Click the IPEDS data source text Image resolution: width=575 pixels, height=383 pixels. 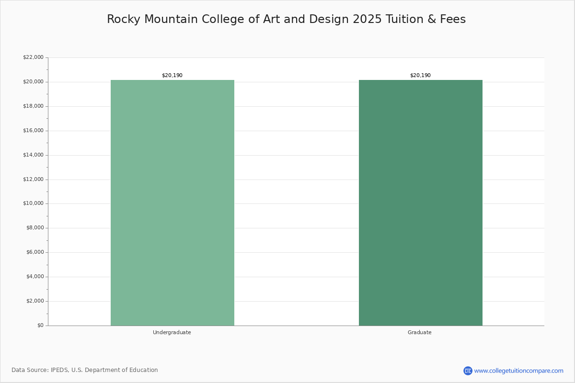[85, 370]
